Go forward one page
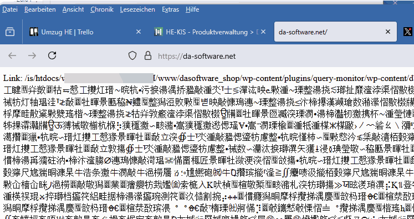This screenshot has width=414, height=219. coord(32,55)
